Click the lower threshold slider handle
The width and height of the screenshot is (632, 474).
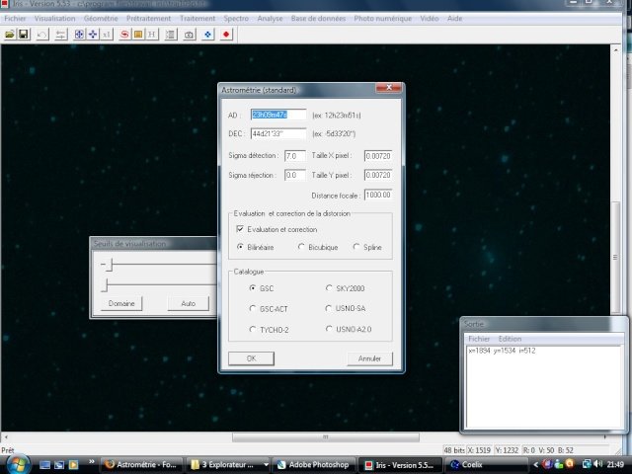click(x=106, y=285)
